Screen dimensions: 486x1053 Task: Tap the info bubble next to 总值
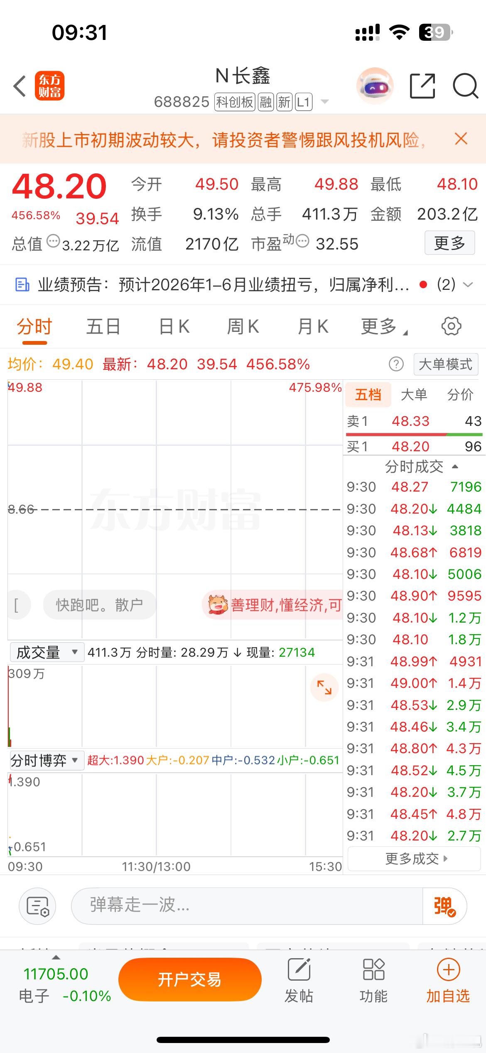point(53,241)
